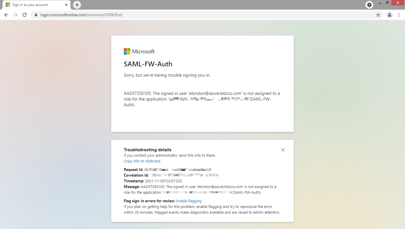Click Copy info to clipboard

[142, 161]
